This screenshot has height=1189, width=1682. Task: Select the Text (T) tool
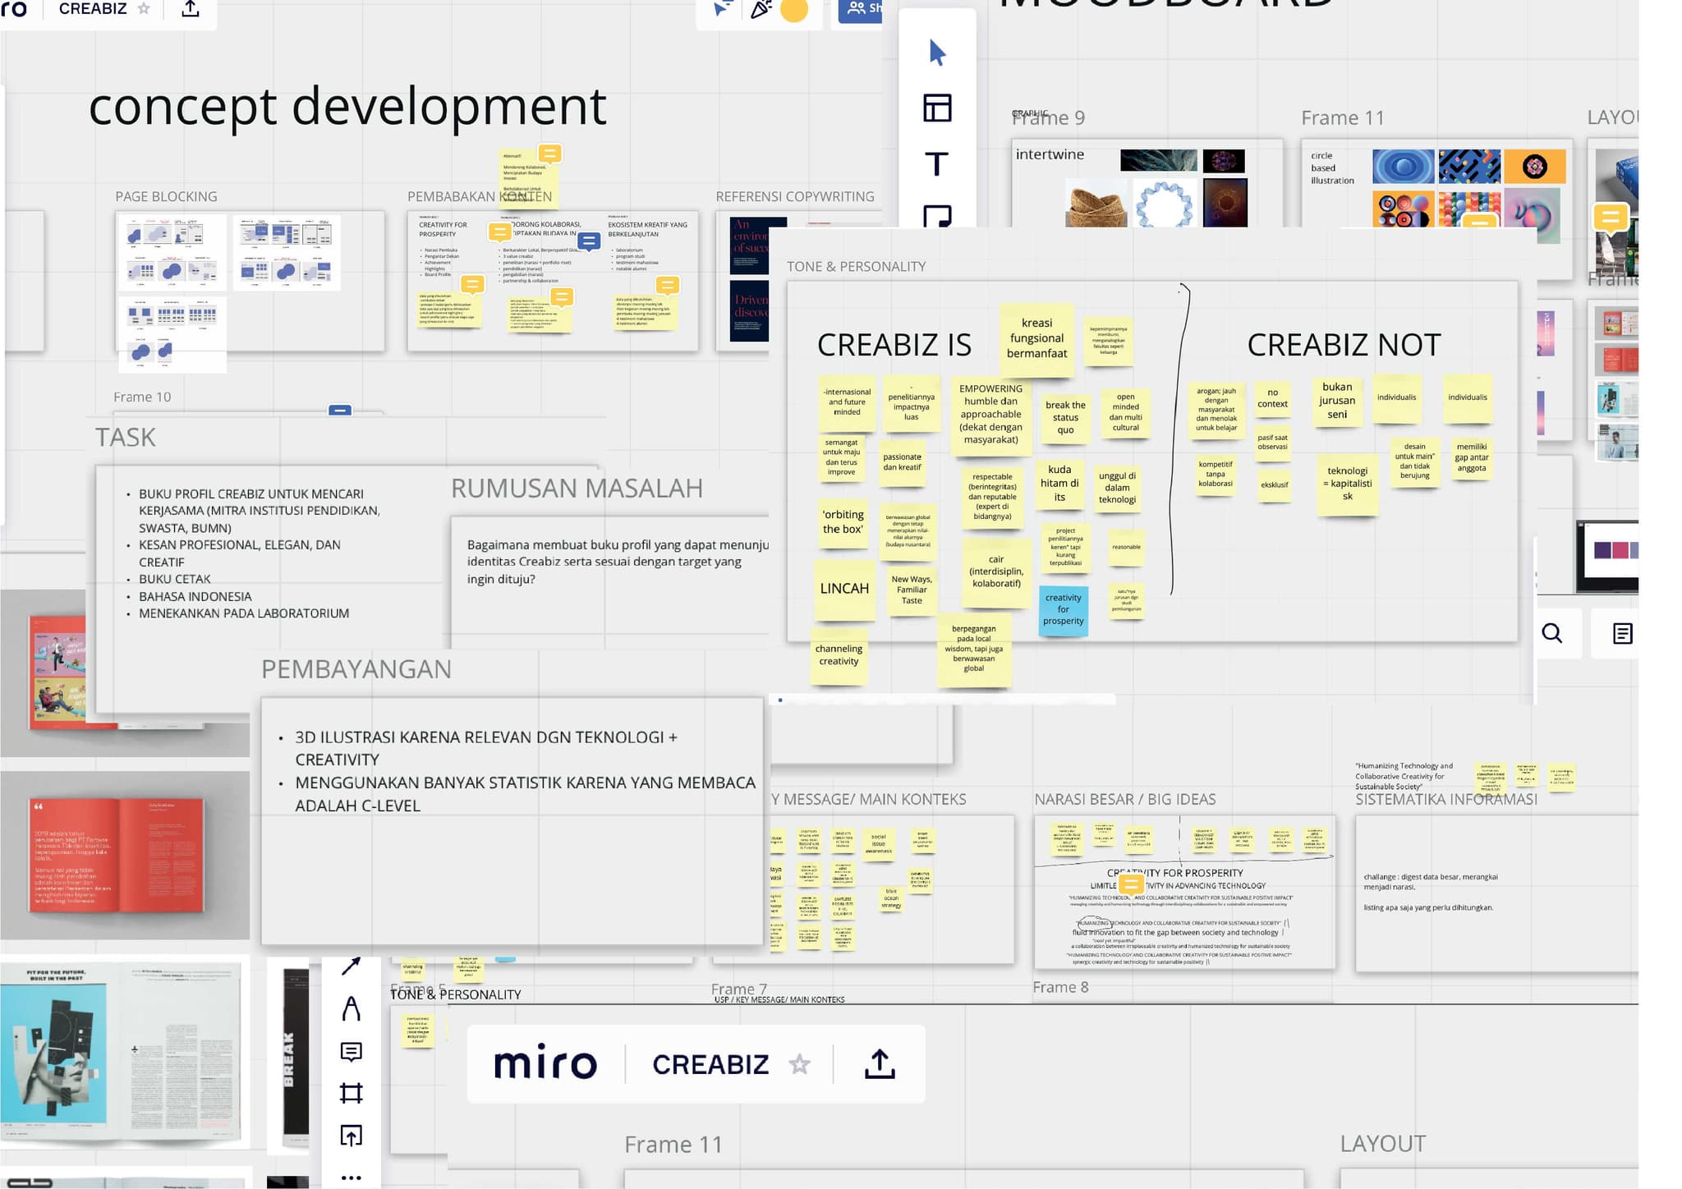pyautogui.click(x=937, y=163)
